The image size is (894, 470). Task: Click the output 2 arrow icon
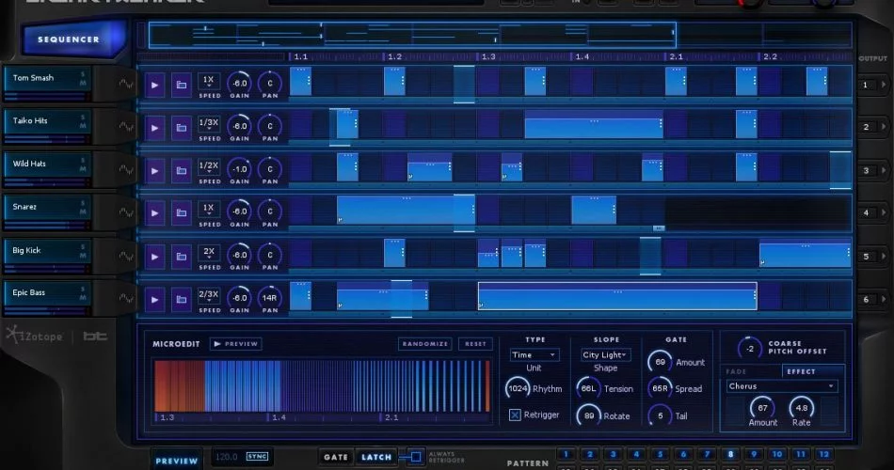point(884,127)
